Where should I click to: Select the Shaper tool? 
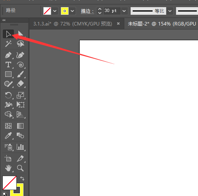(x=8, y=84)
